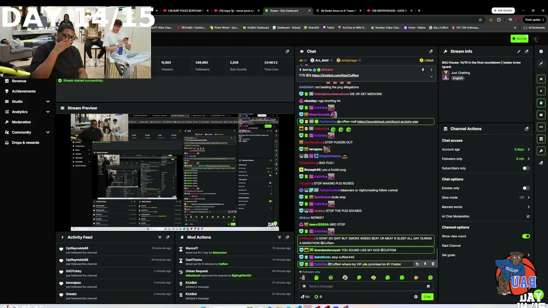Expand the pinned message chevron

click(x=431, y=77)
